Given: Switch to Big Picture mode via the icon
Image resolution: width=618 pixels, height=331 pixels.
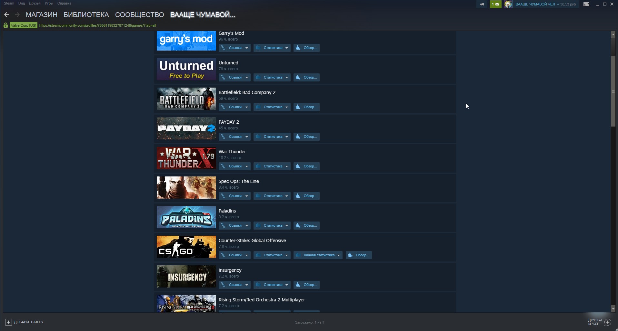Looking at the screenshot, I should click(586, 4).
